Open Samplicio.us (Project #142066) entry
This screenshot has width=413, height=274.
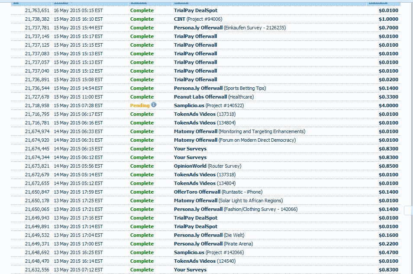[x=209, y=253]
